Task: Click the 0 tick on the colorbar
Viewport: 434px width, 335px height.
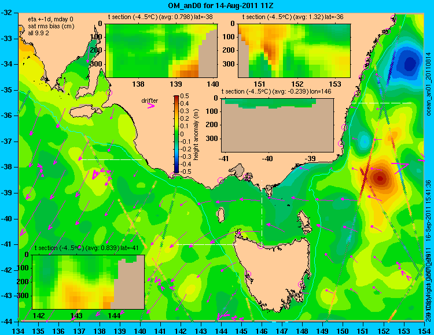Action: (x=182, y=134)
